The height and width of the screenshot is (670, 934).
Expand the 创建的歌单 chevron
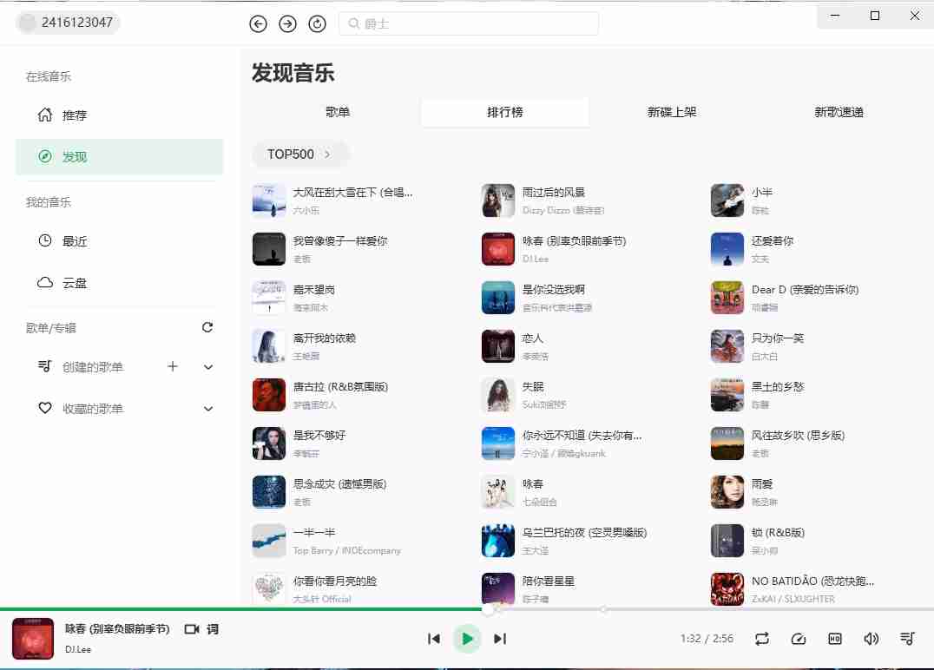(x=208, y=367)
